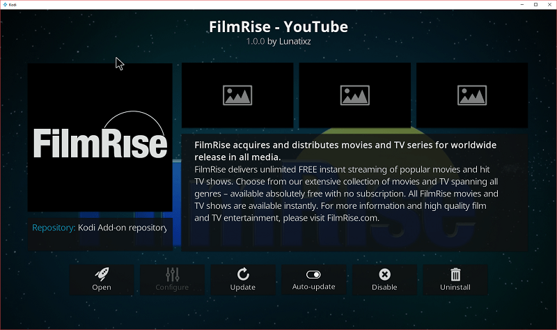Viewport: 557px width, 330px height.
Task: Click the greyed-out Configure button
Action: click(x=172, y=280)
